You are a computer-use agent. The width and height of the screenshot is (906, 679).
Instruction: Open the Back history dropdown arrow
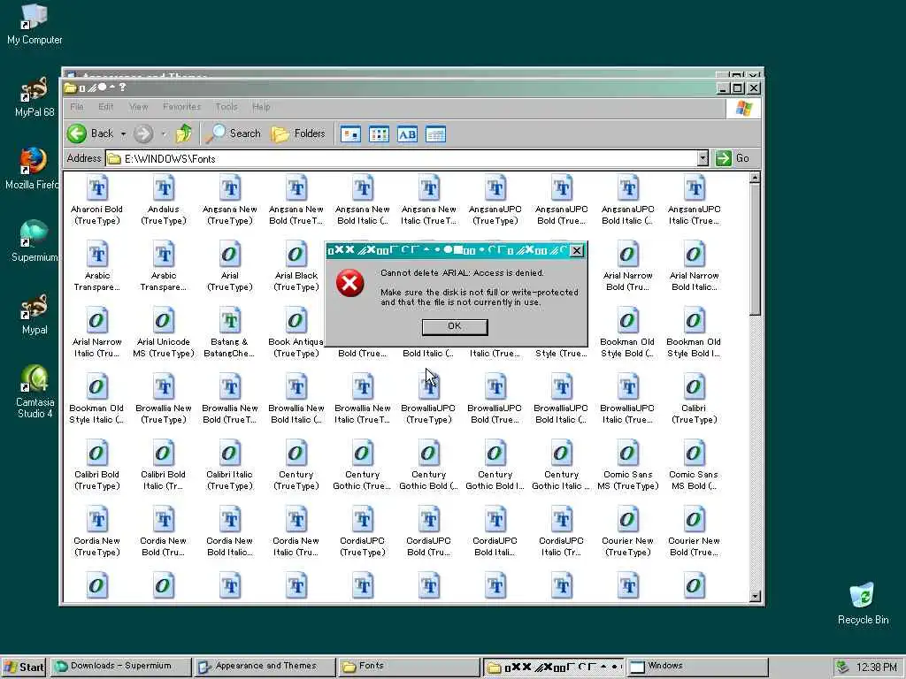[123, 134]
